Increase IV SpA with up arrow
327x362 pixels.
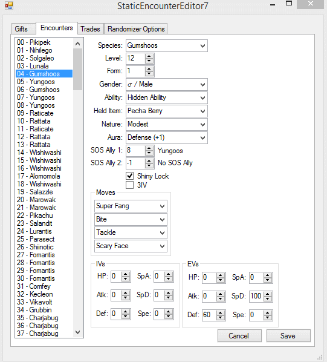click(x=169, y=274)
